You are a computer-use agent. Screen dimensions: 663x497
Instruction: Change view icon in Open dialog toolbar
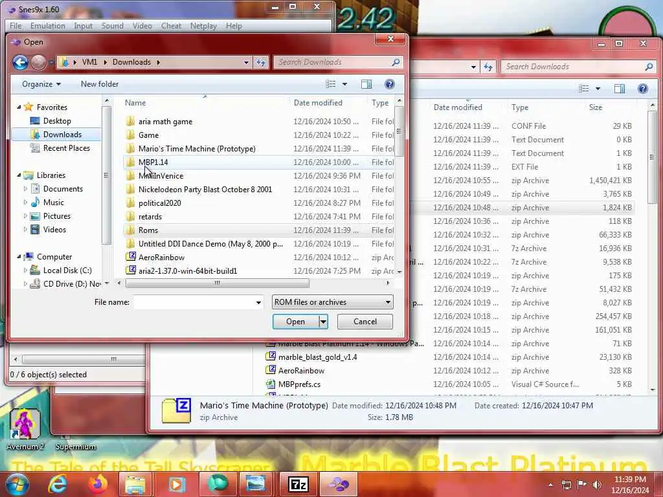click(x=331, y=84)
